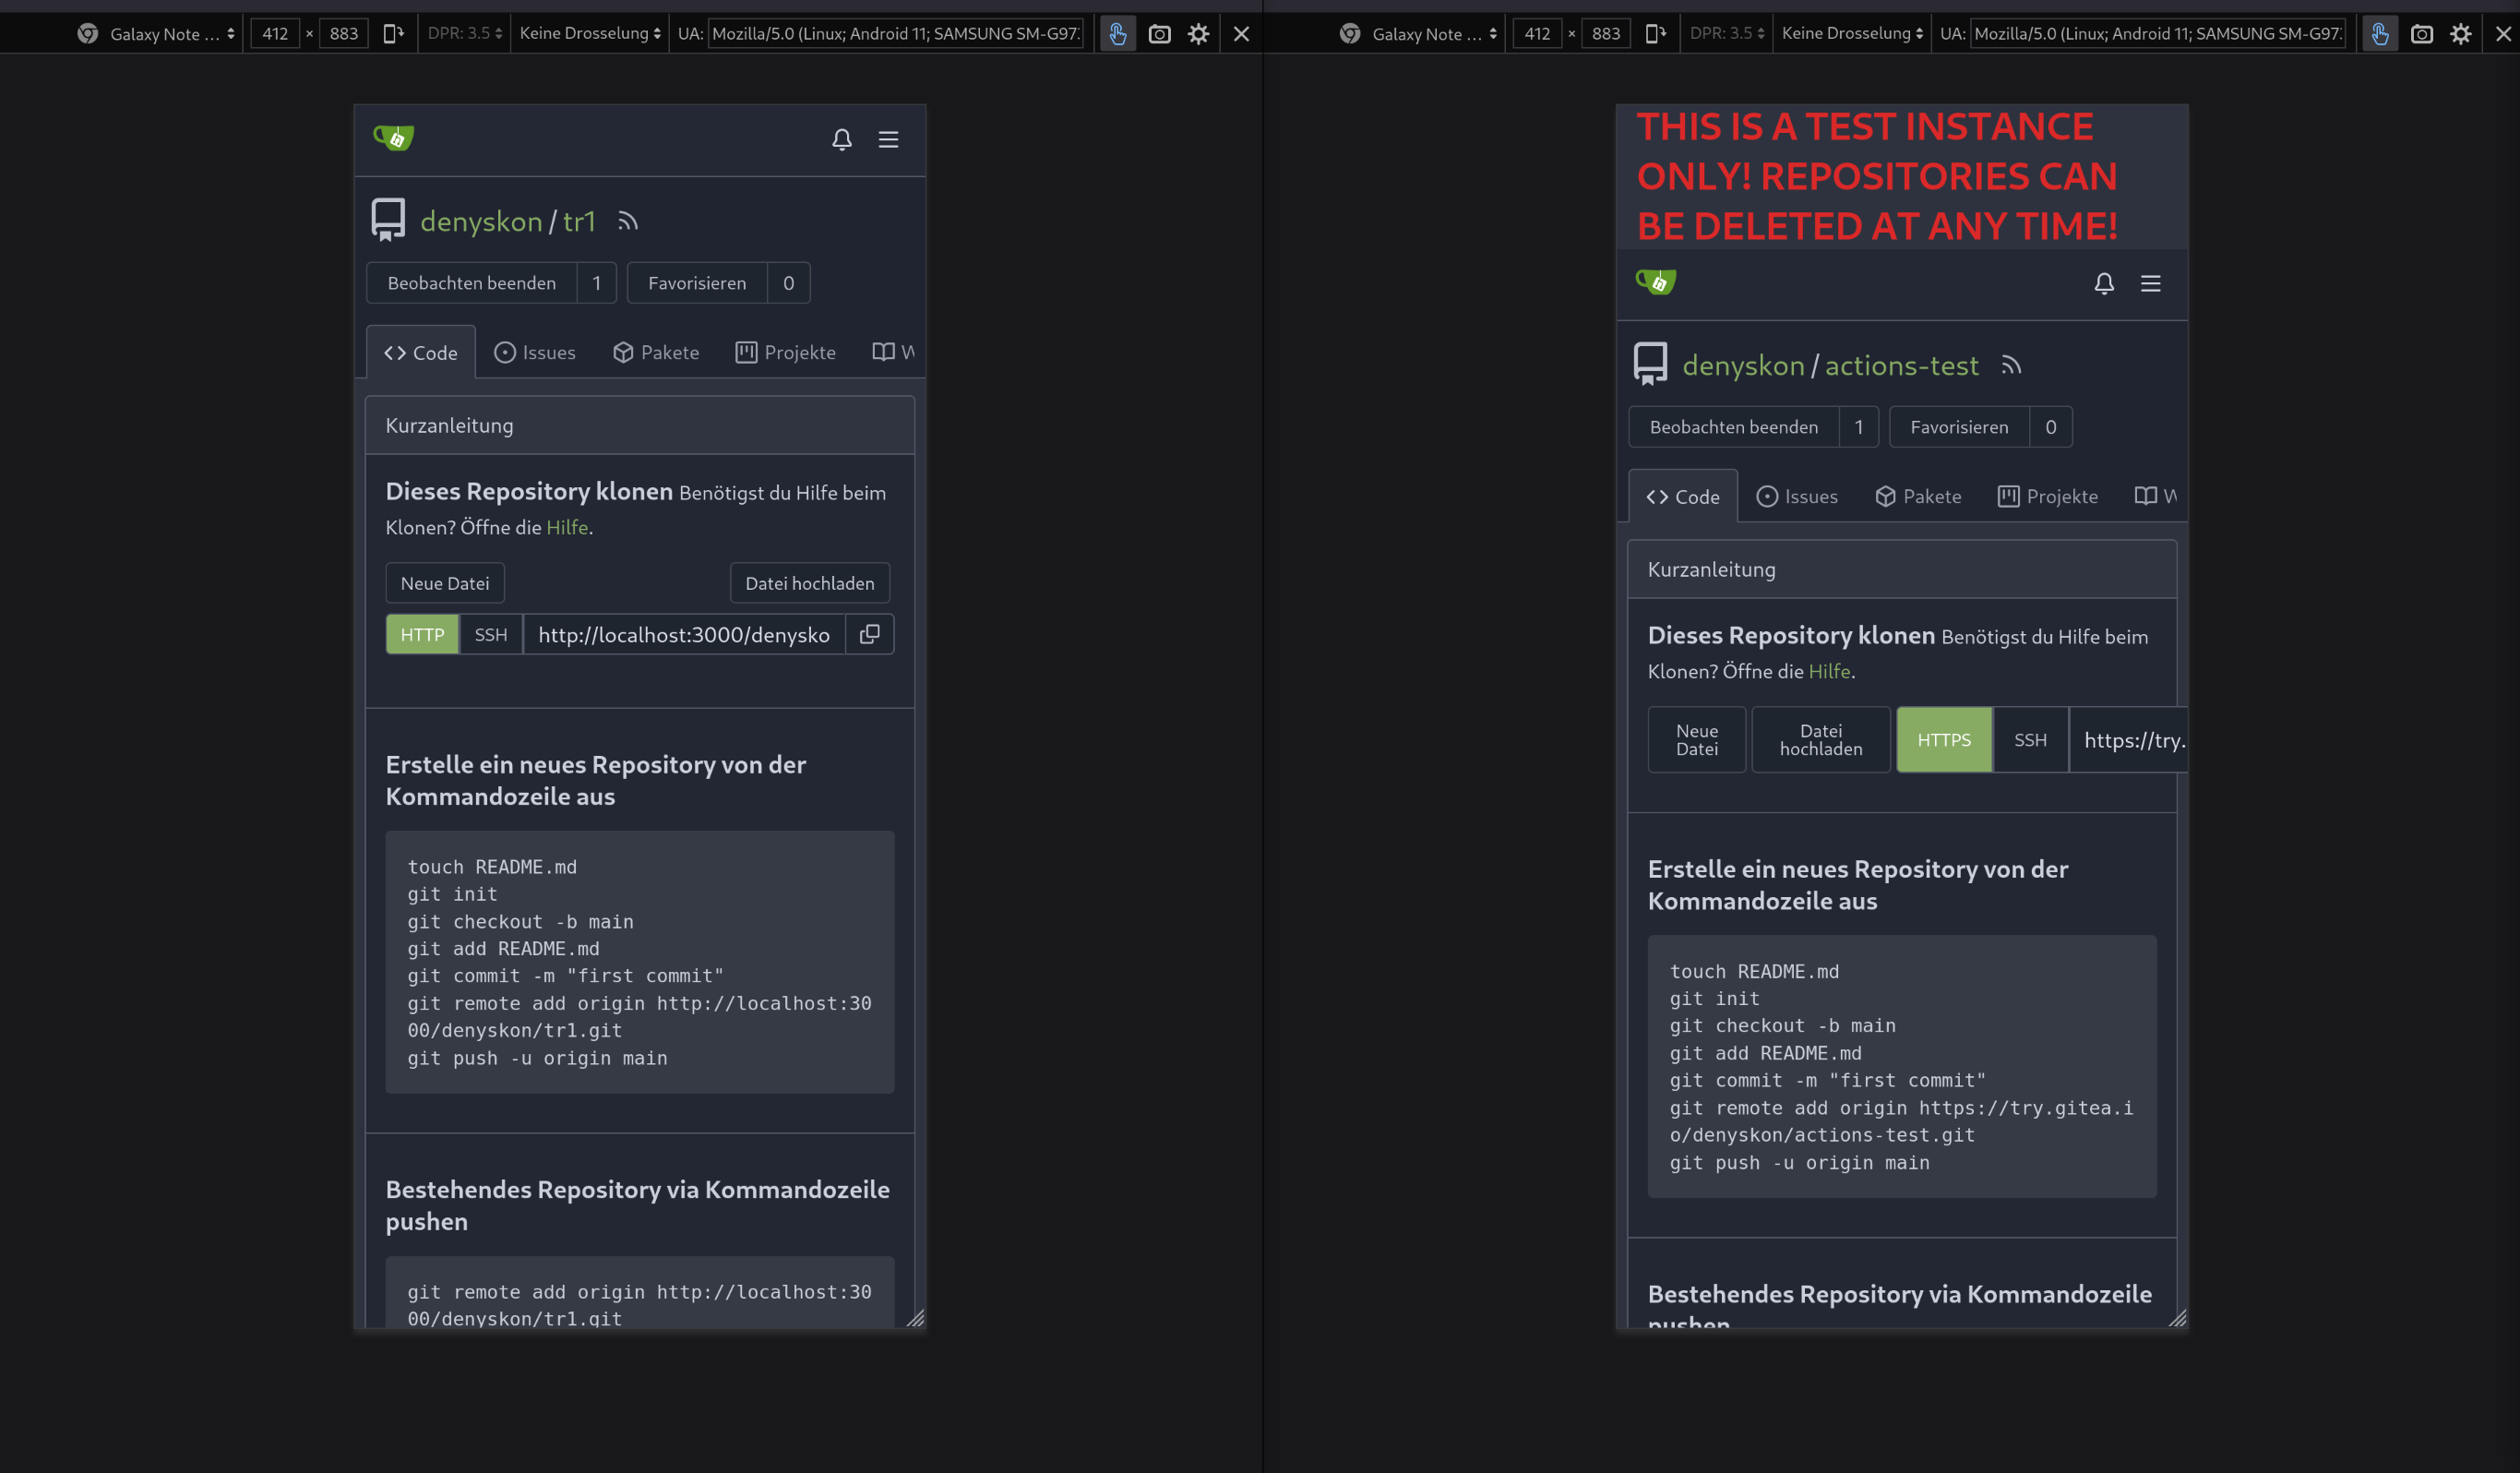Screen dimensions: 2520x1473
Task: Click Beobachten beenden in actions-test repository
Action: (x=1734, y=427)
